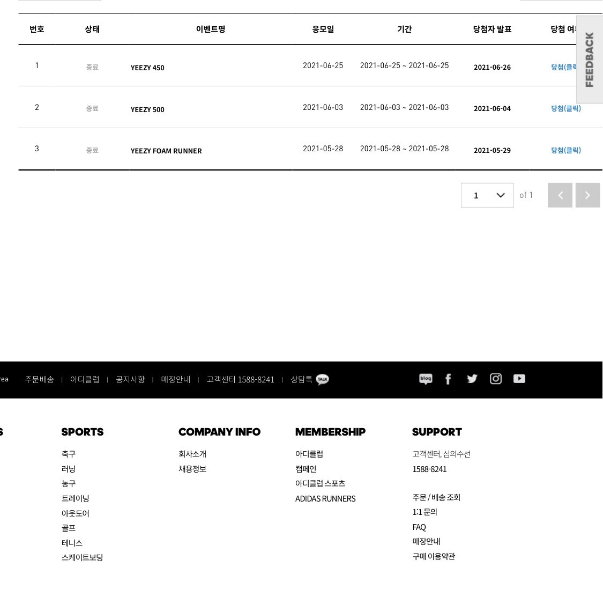Click 1588-8241 under SUPPORT

(x=429, y=469)
